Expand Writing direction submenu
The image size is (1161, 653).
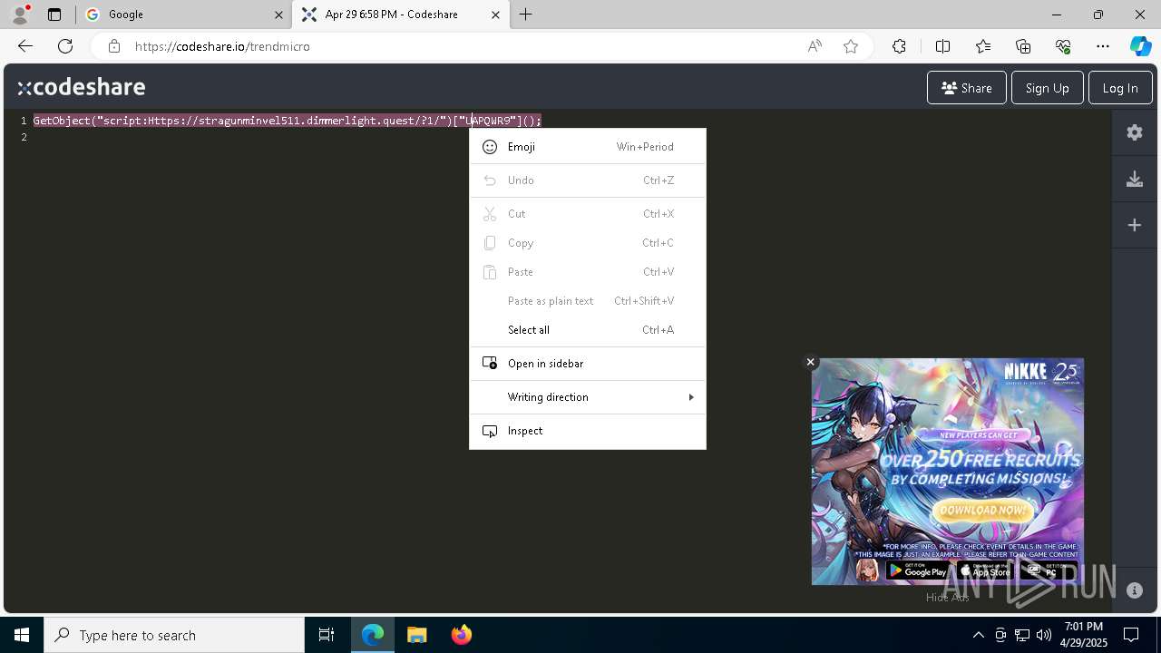(588, 397)
